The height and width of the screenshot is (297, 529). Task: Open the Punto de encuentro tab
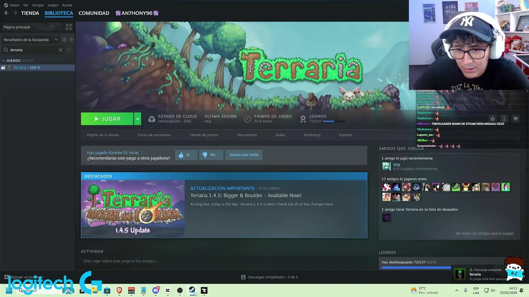pyautogui.click(x=154, y=135)
